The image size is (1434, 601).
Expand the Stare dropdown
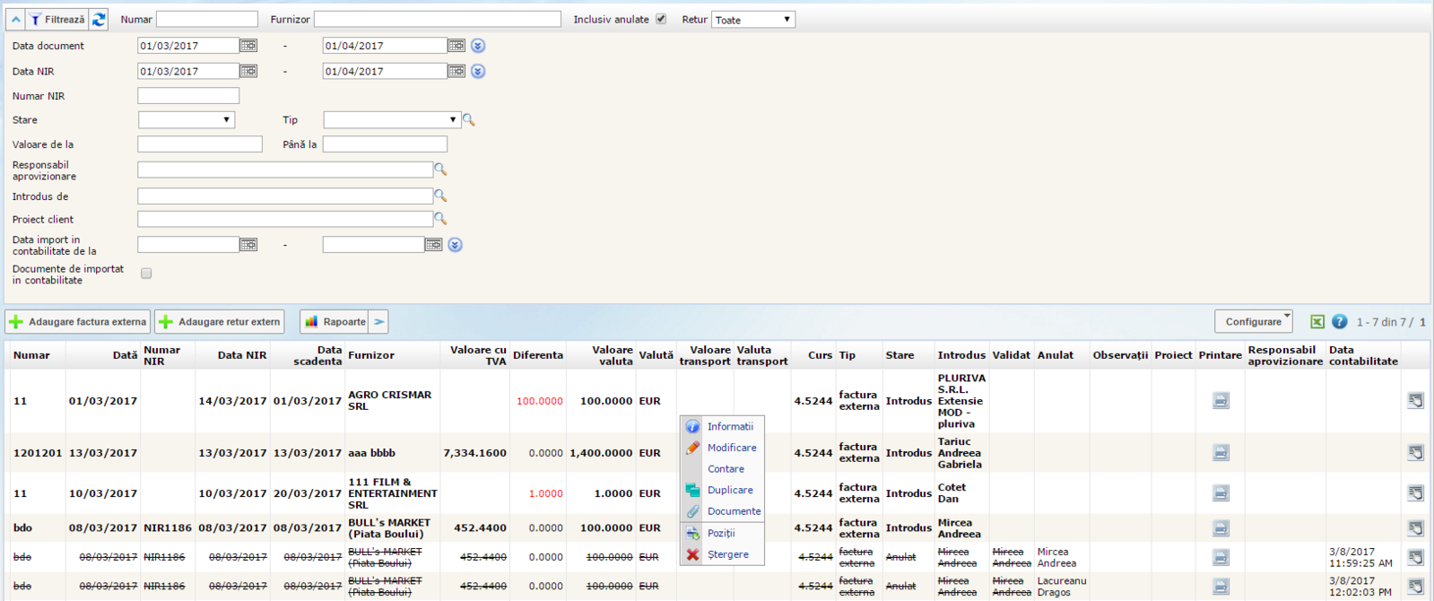(187, 119)
